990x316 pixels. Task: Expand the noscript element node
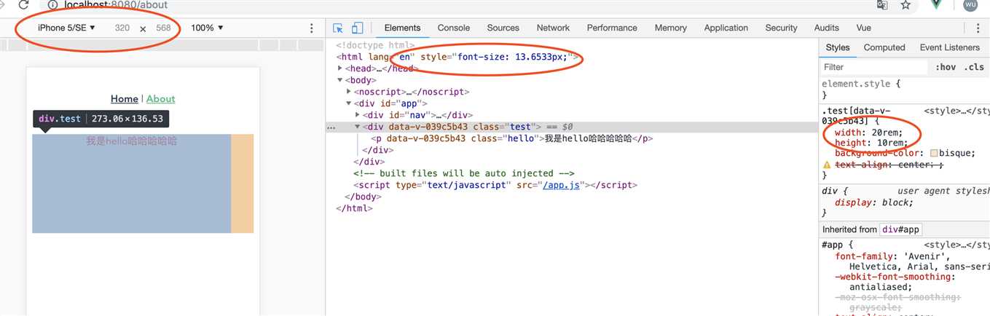point(350,92)
